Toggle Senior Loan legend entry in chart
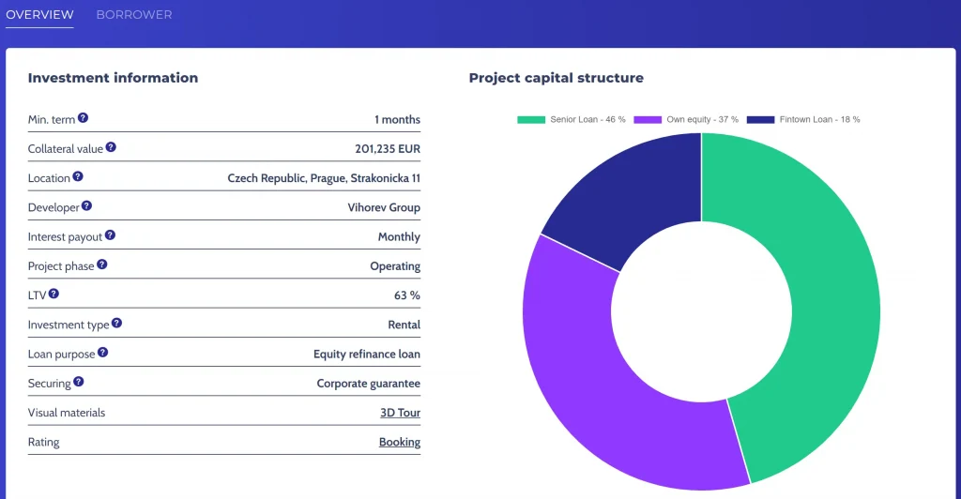The image size is (961, 499). pos(572,120)
